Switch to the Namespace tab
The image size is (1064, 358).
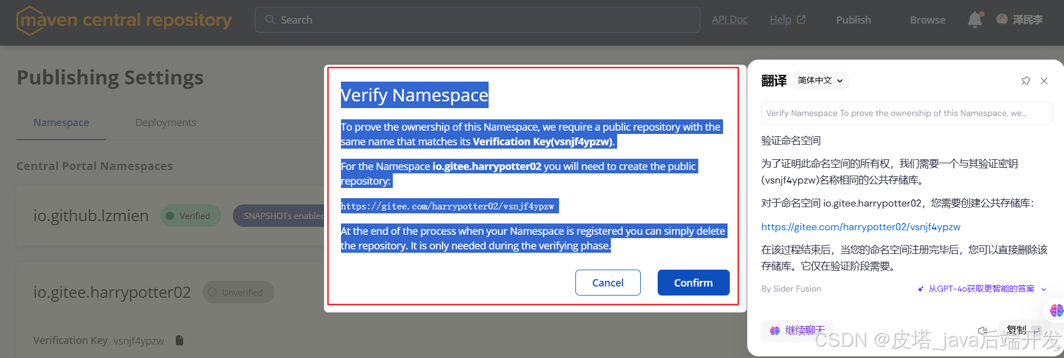(61, 123)
